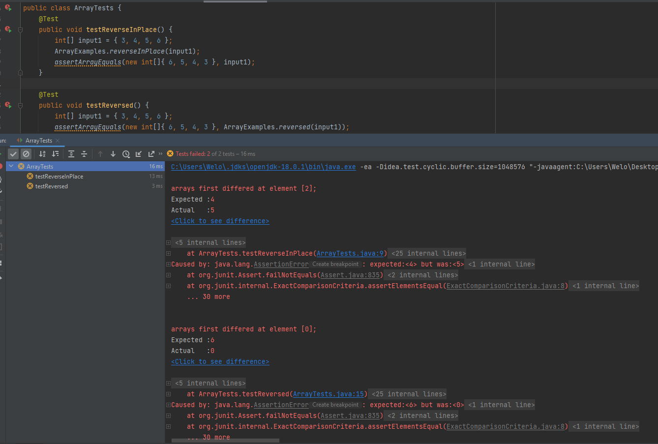Screen dimensions: 658x444
Task: Click fold end marker of testReverseInPlace
Action: click(20, 73)
